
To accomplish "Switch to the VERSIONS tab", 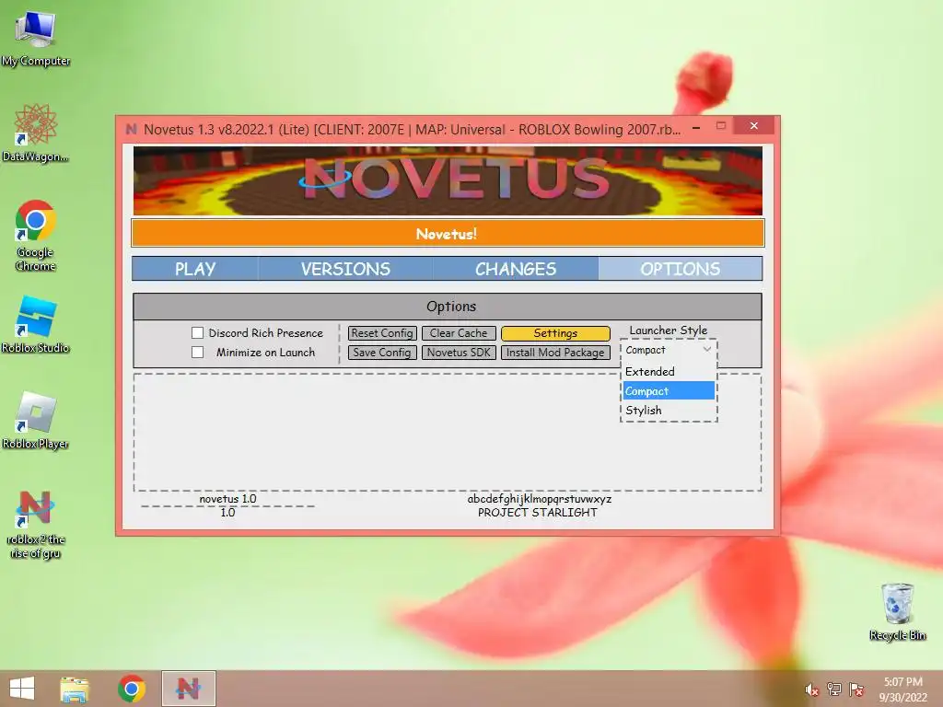I will coord(346,269).
